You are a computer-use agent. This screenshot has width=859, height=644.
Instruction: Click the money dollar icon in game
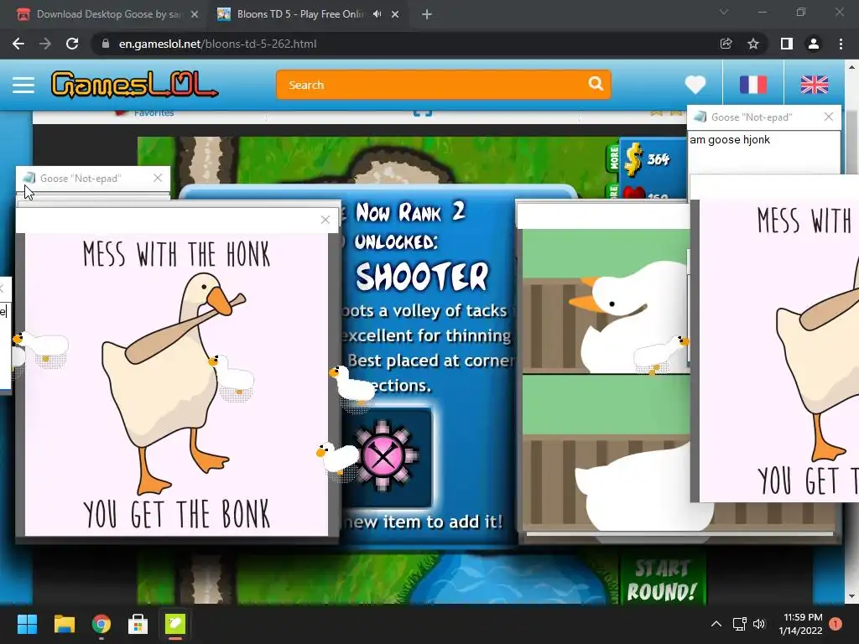point(633,159)
